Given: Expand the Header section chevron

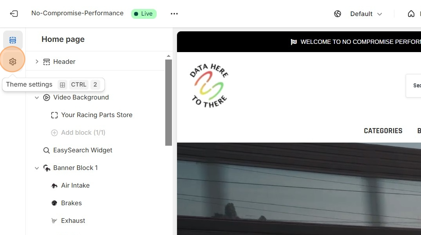Looking at the screenshot, I should point(37,61).
